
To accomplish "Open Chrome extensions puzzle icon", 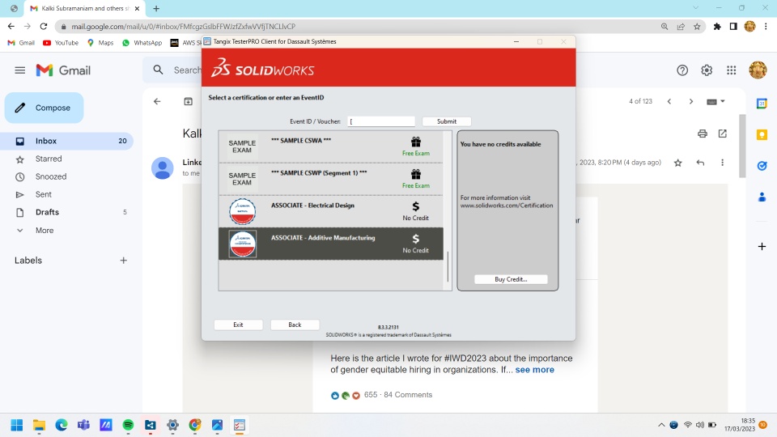I will 717,27.
